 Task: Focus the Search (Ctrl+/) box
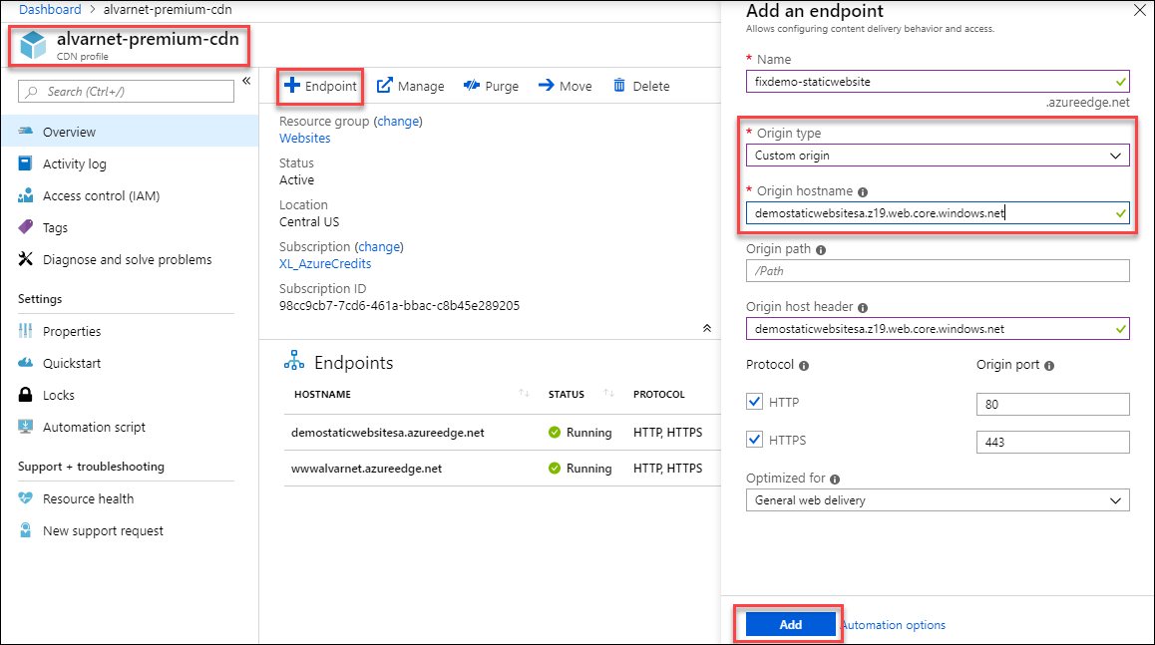126,92
